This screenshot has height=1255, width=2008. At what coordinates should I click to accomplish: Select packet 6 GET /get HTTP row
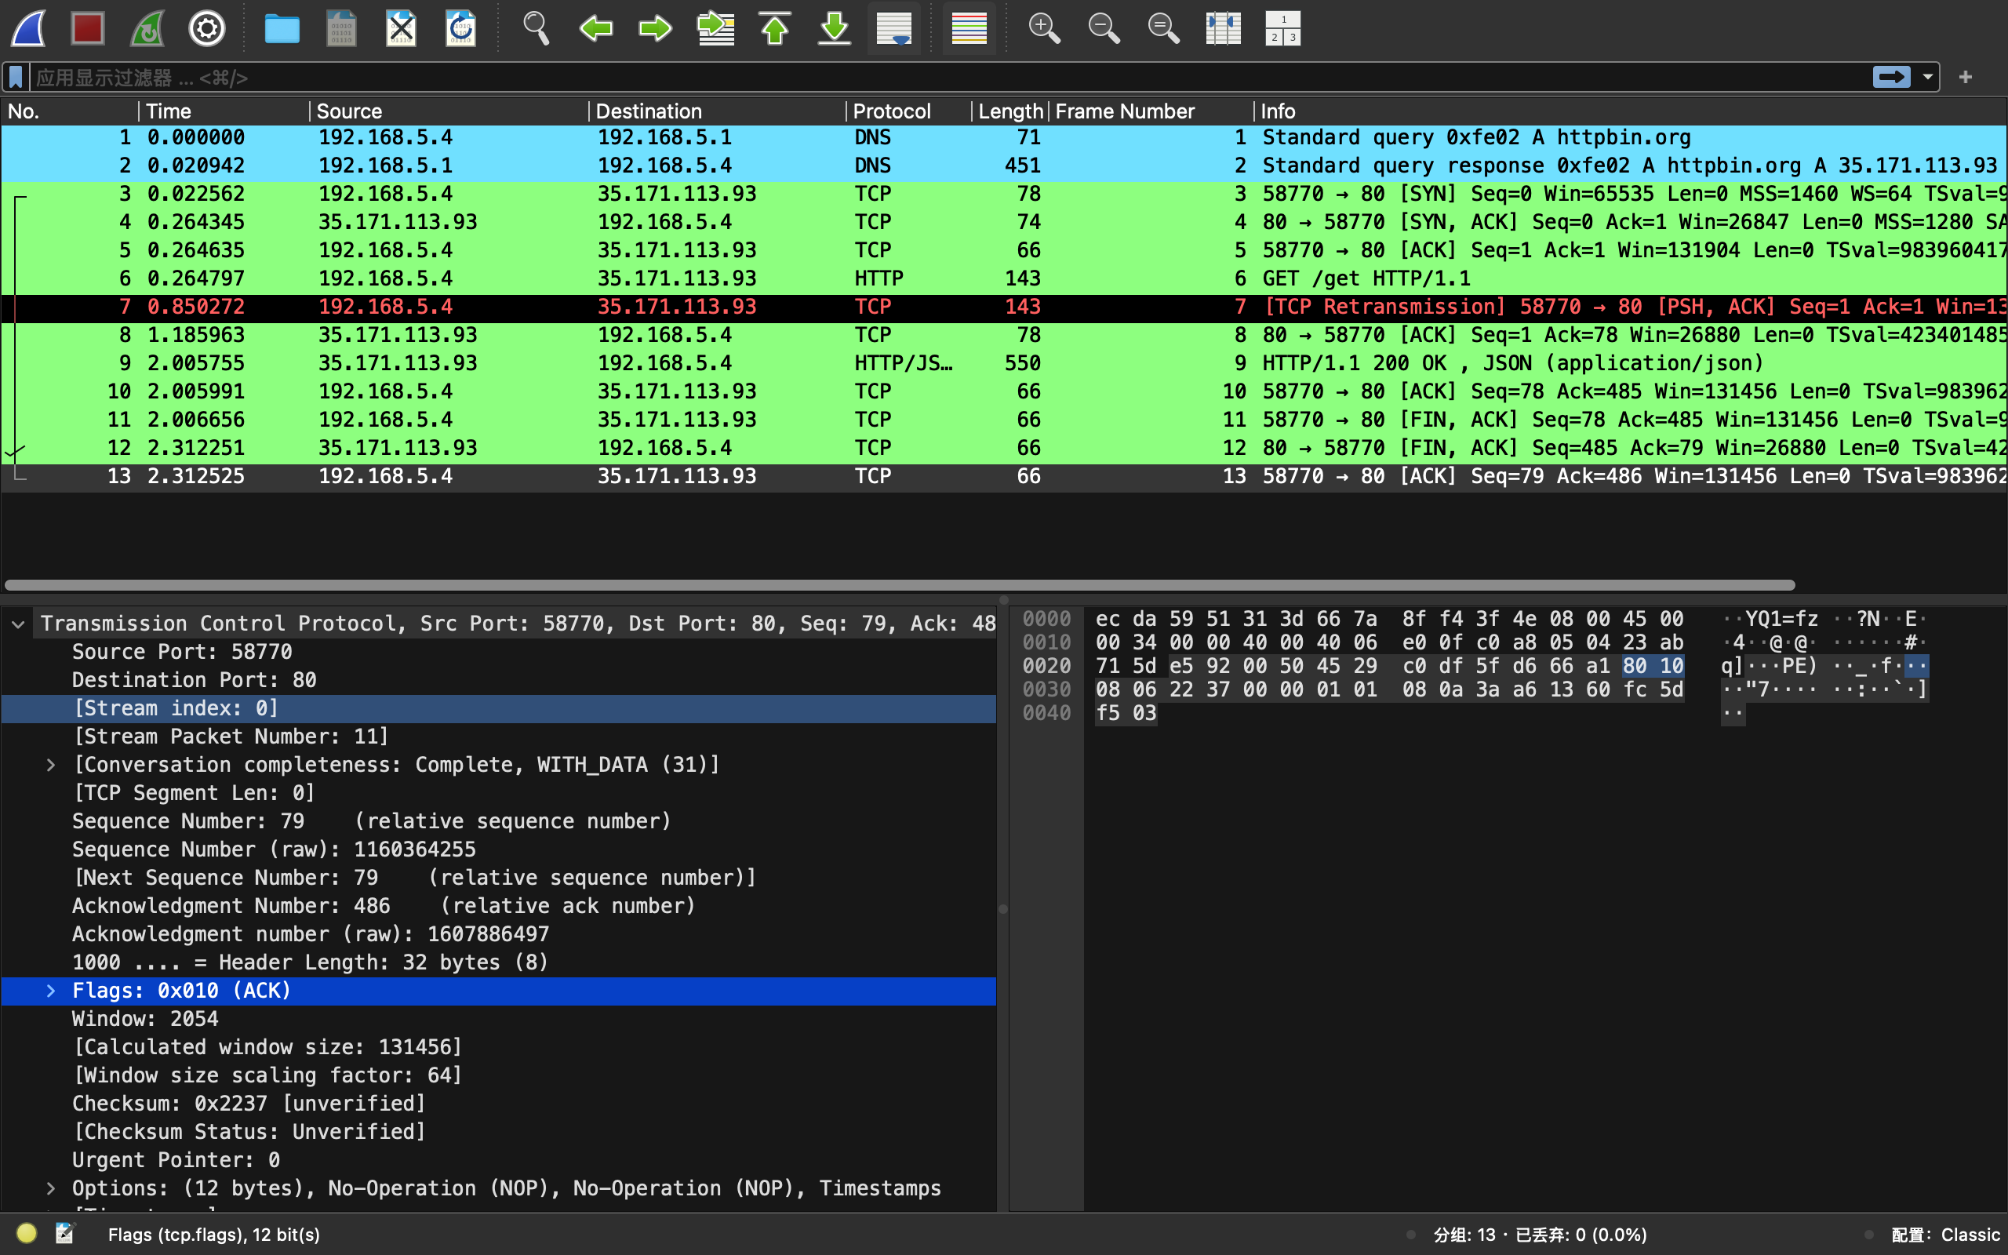[x=1004, y=279]
